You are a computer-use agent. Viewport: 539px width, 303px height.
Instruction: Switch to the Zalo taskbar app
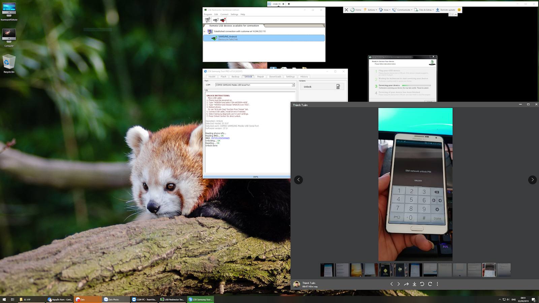click(88, 299)
